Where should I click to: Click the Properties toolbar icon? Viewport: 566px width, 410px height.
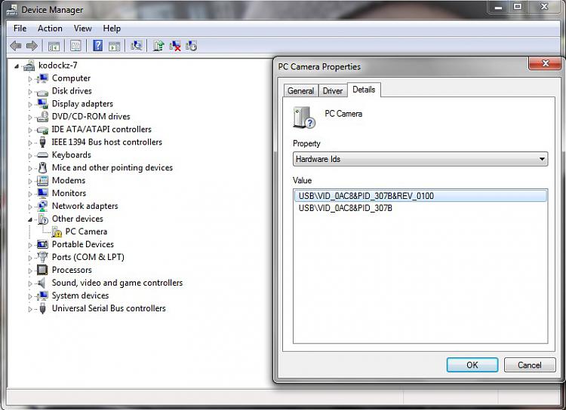(x=75, y=46)
